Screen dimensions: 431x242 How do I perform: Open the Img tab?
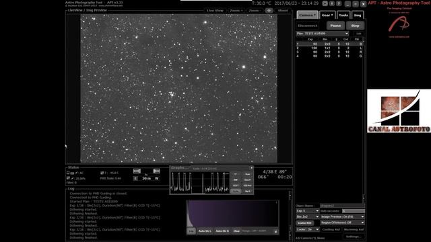358,15
